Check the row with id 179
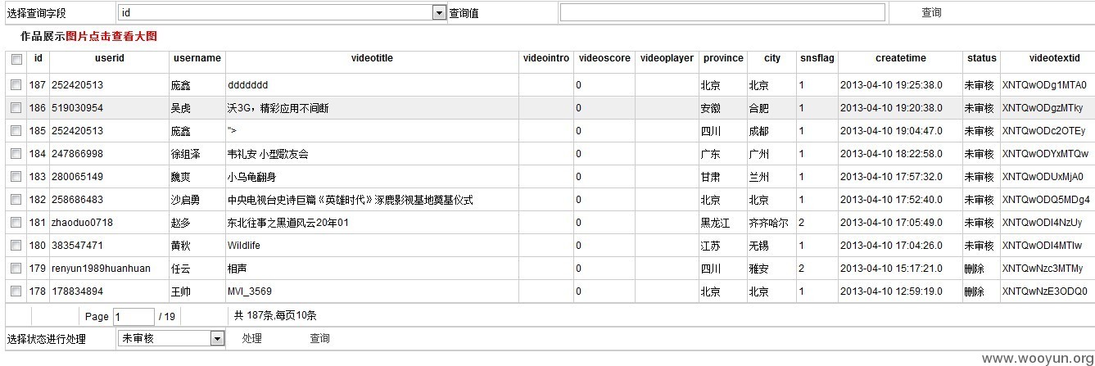The image size is (1095, 366). point(16,269)
